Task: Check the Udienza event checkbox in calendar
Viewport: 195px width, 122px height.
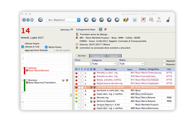Action: pyautogui.click(x=27, y=68)
